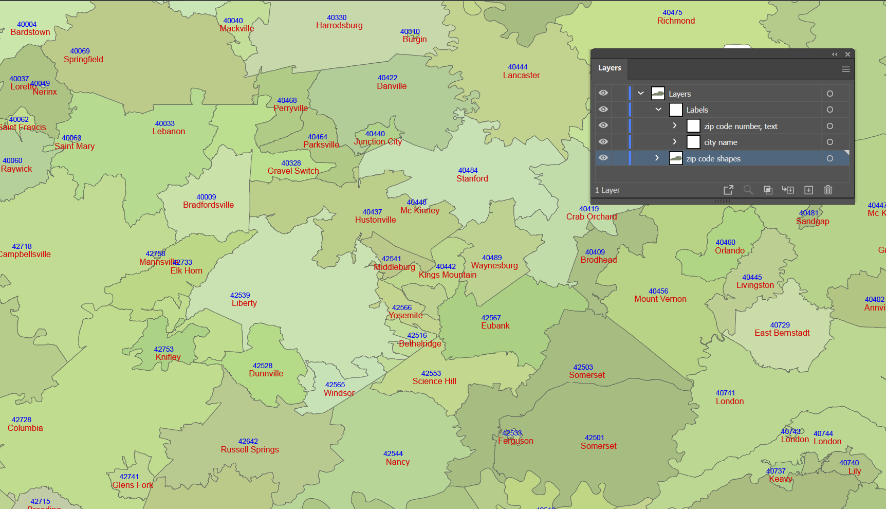Click target circle for zip code number, text

point(829,126)
